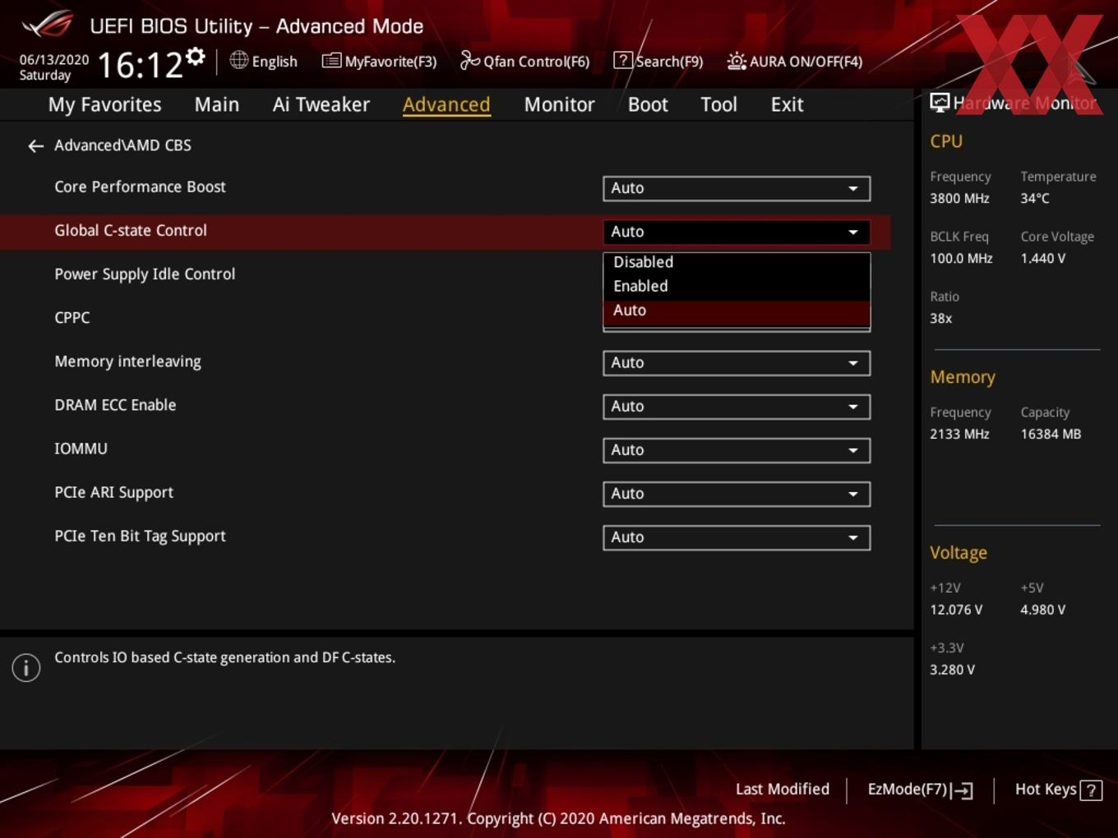Image resolution: width=1118 pixels, height=838 pixels.
Task: Open Core Performance Boost dropdown
Action: coord(737,188)
